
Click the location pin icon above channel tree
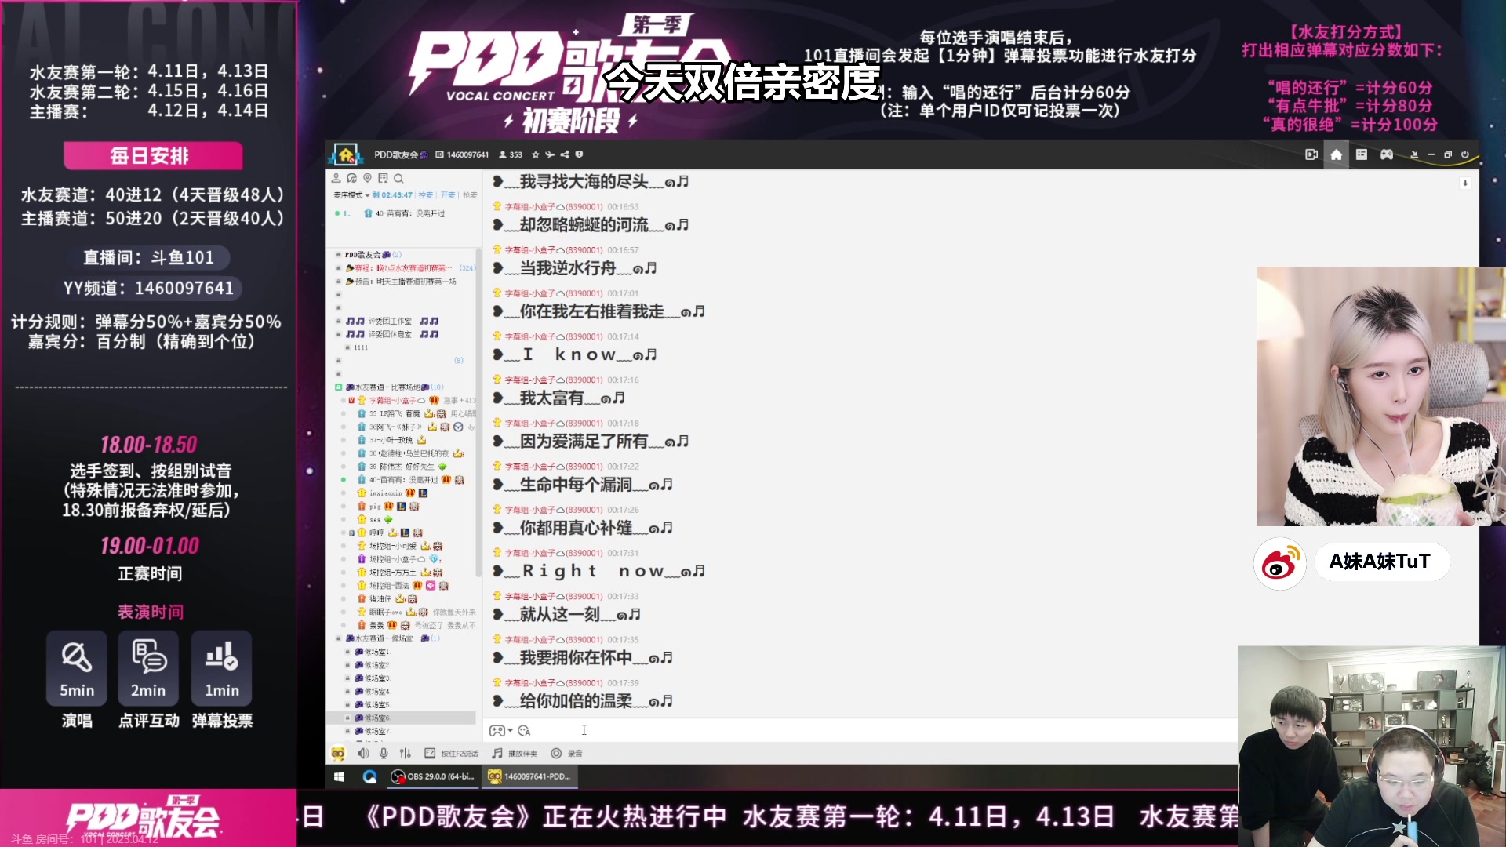pos(367,178)
